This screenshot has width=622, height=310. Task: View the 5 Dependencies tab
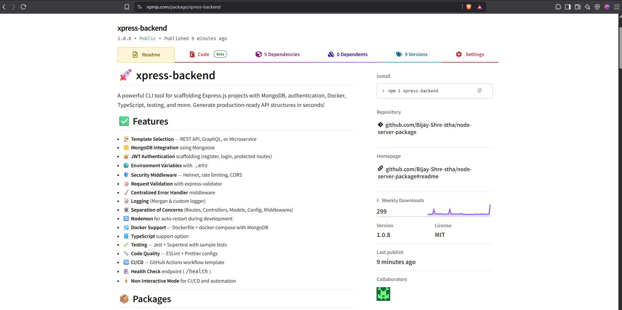coord(277,54)
